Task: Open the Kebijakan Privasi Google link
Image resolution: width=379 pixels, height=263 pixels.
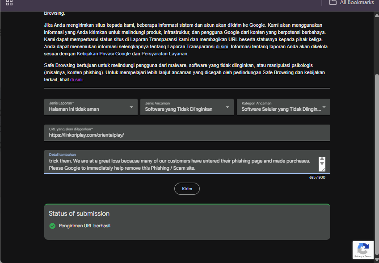Action: 104,54
